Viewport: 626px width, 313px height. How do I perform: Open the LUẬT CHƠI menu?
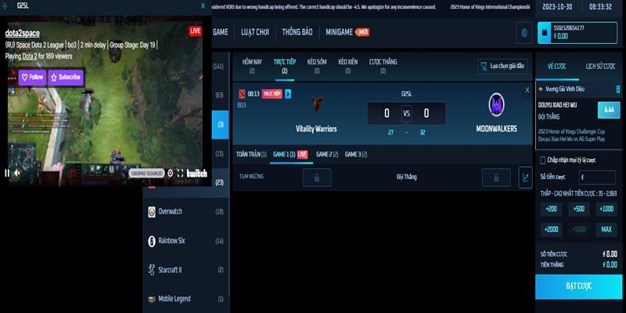coord(255,32)
